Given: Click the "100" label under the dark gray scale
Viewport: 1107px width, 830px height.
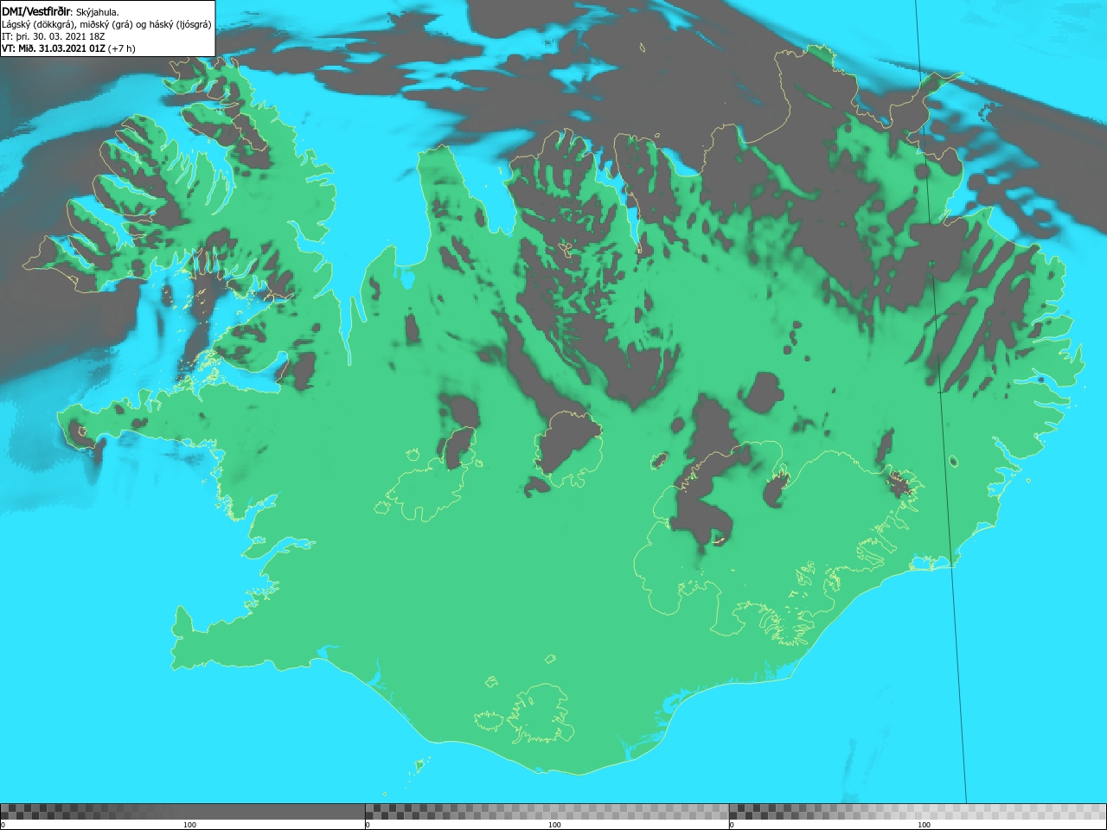Looking at the screenshot, I should (189, 825).
